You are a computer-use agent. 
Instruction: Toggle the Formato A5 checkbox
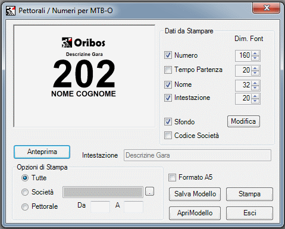tap(172, 177)
